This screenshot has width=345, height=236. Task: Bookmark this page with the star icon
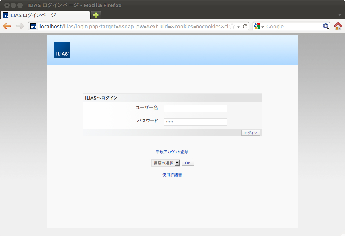(x=232, y=26)
